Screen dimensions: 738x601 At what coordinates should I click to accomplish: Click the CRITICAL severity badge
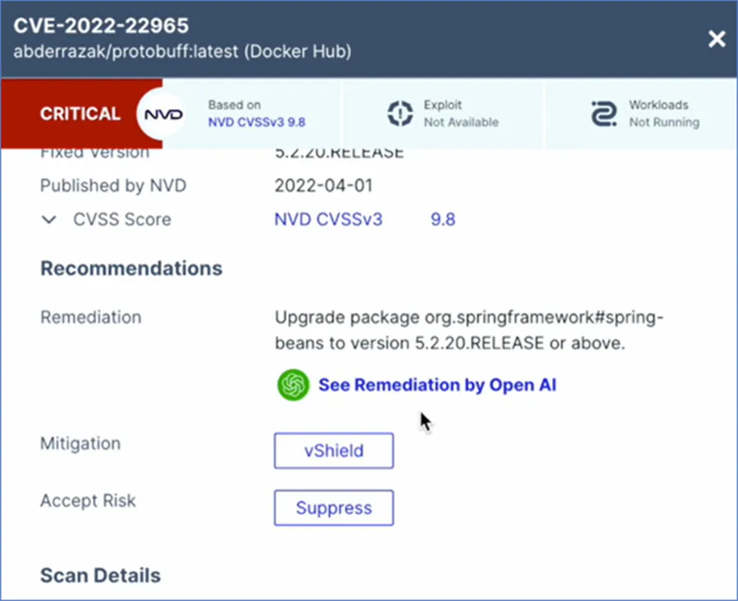tap(80, 113)
